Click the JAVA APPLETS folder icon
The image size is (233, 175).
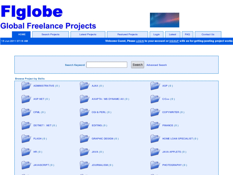155,152
